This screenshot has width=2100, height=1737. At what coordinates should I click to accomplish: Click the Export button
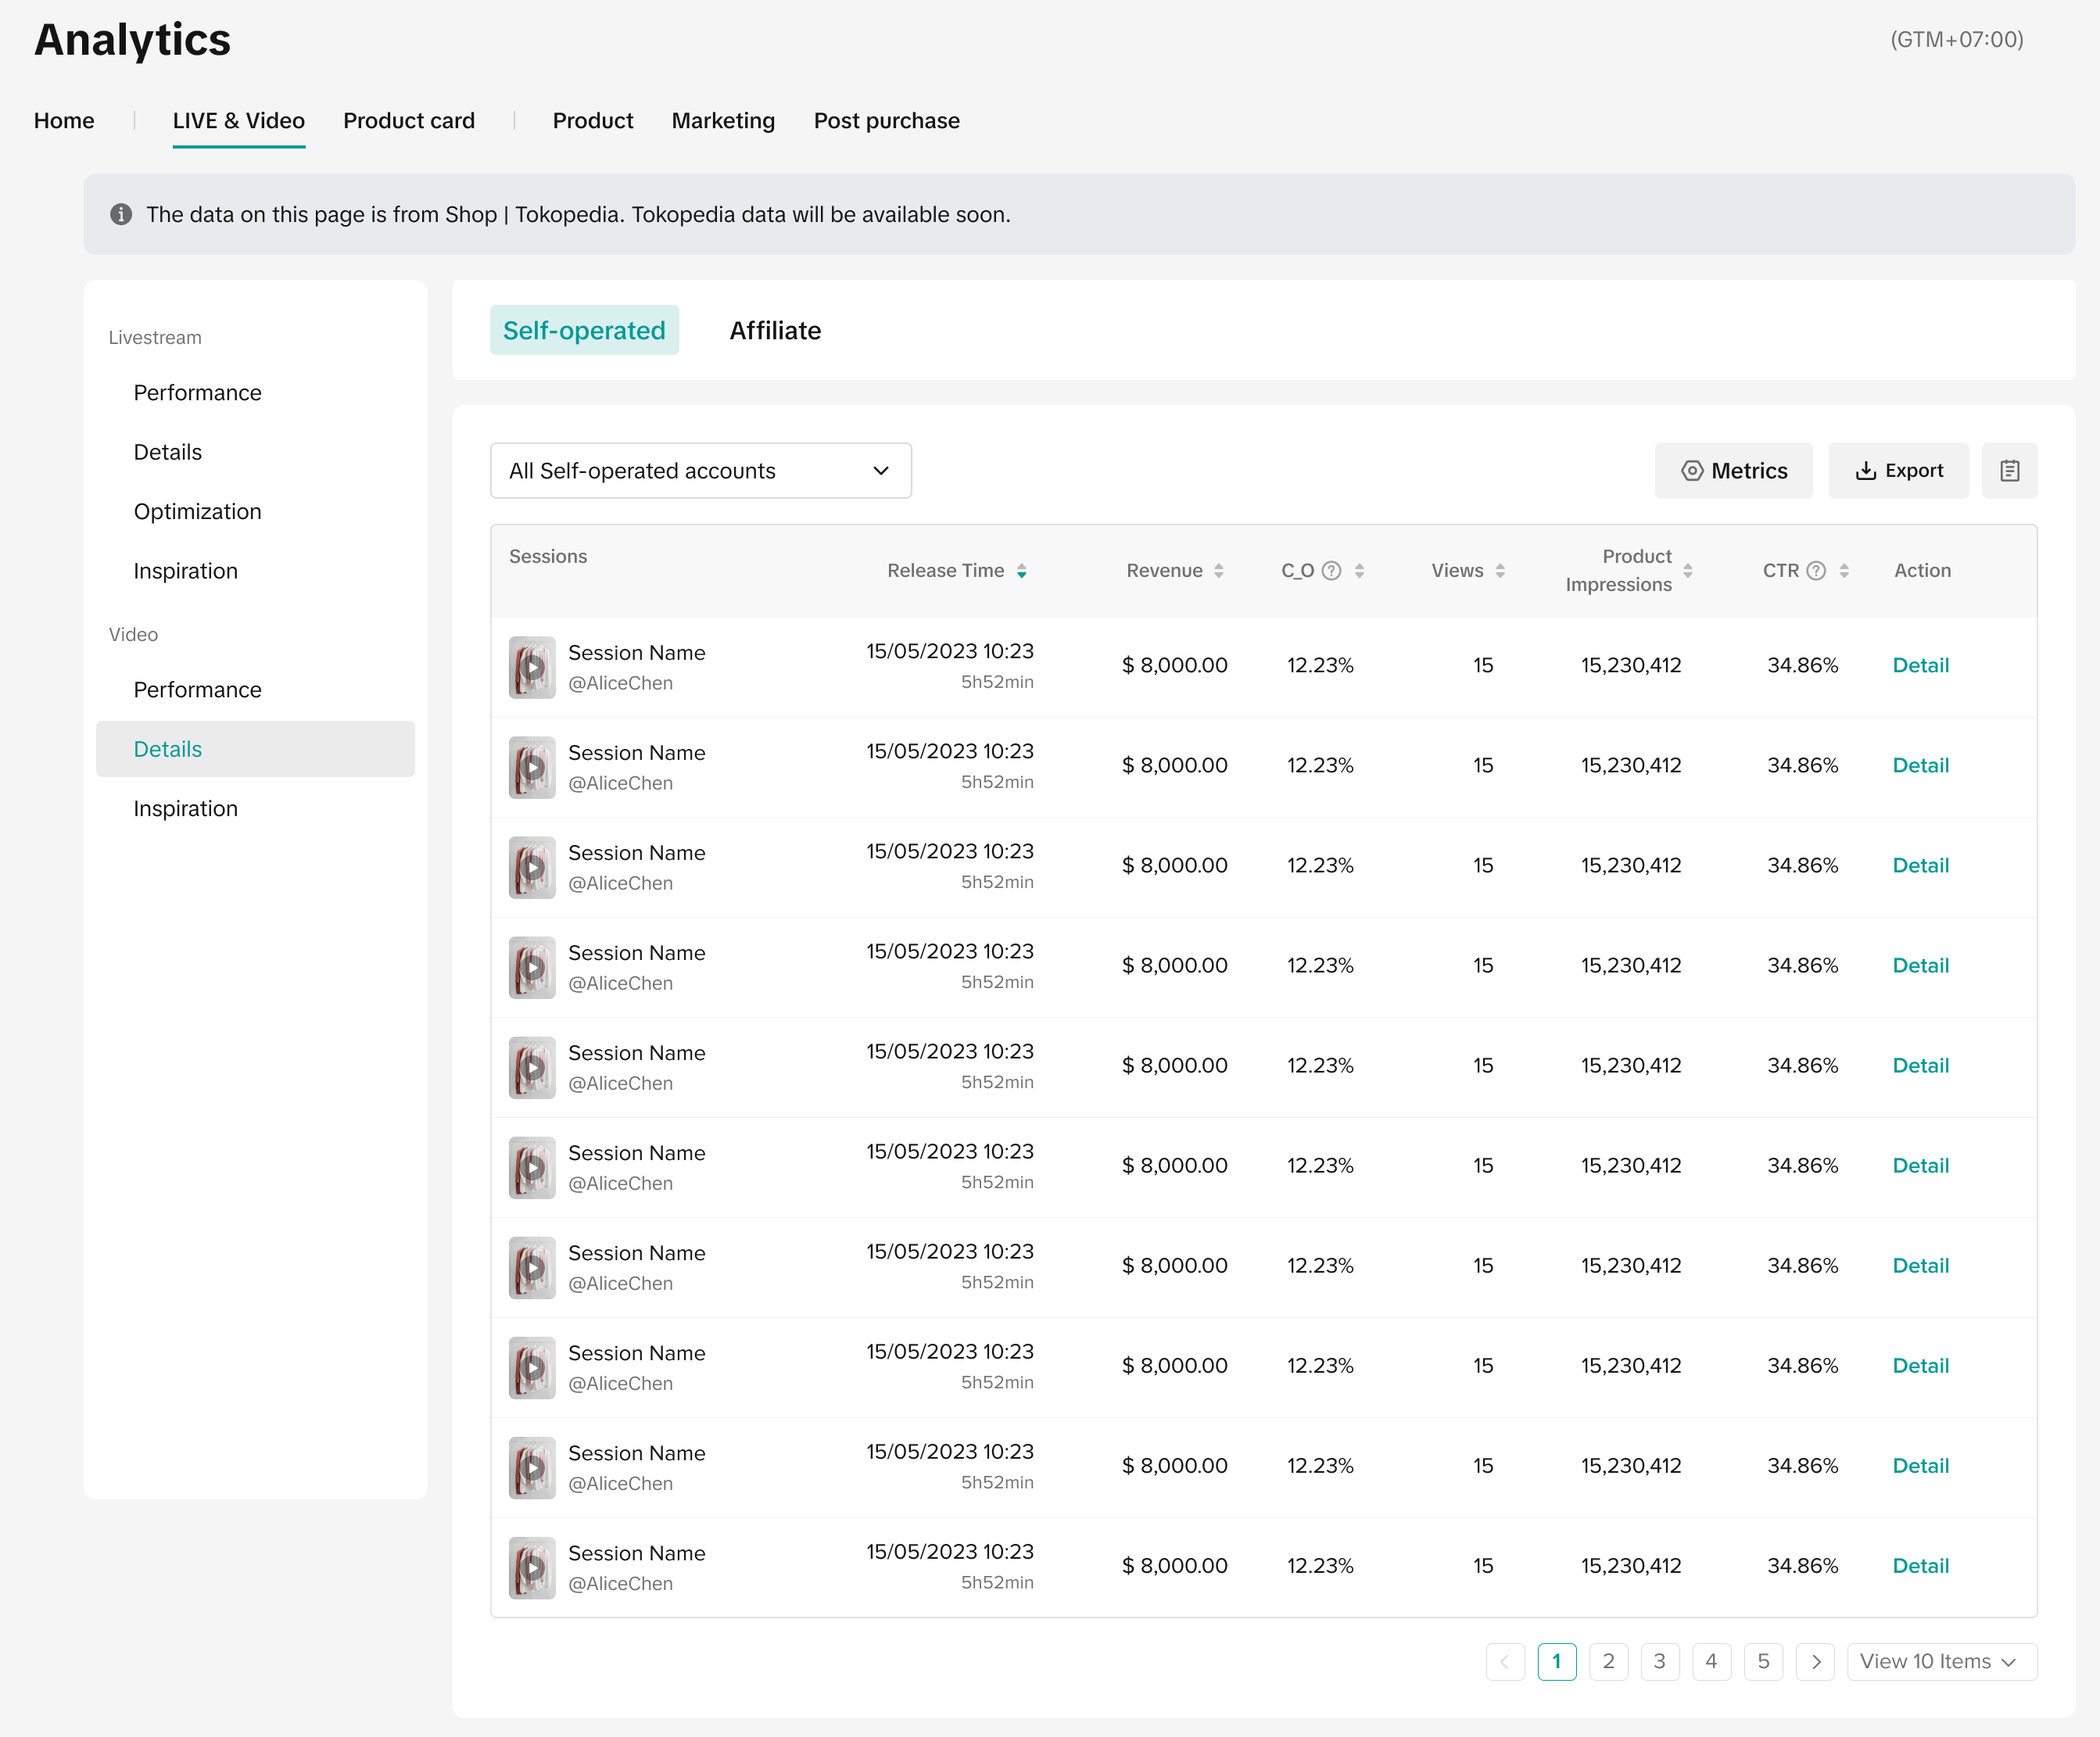[x=1898, y=470]
